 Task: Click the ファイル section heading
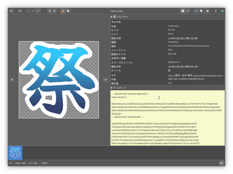pyautogui.click(x=116, y=22)
